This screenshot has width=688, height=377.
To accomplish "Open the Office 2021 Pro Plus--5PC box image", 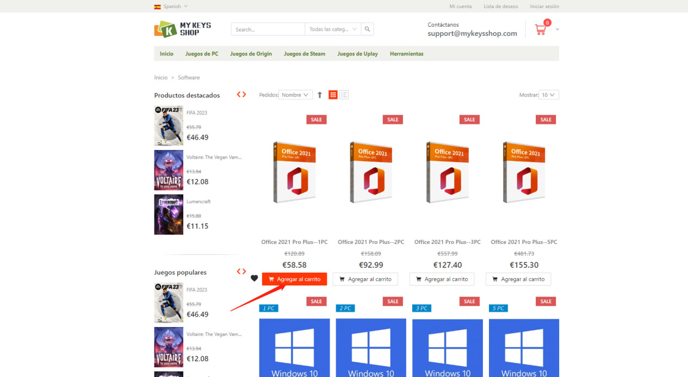I will [x=524, y=172].
